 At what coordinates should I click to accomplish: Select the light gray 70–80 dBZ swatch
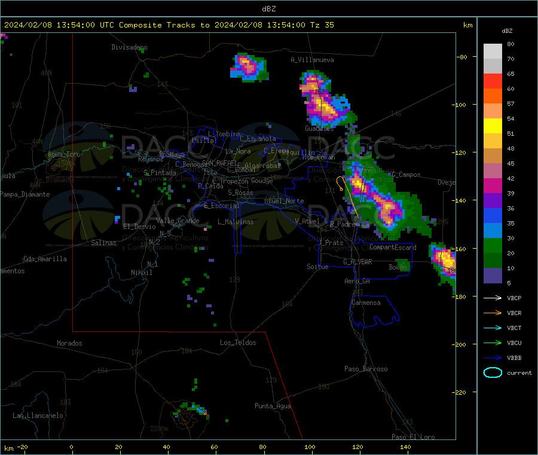(x=493, y=51)
